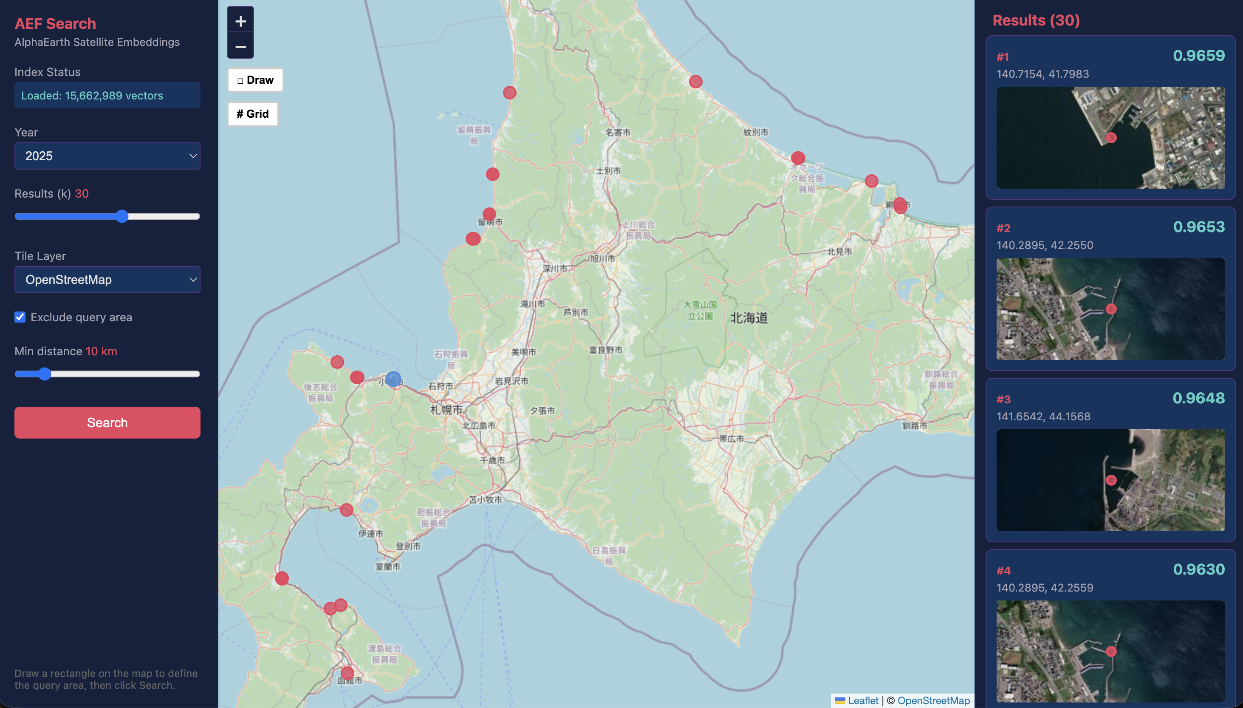Screen dimensions: 1243x708
Task: Click the Results (k) slider handle
Action: click(x=122, y=216)
